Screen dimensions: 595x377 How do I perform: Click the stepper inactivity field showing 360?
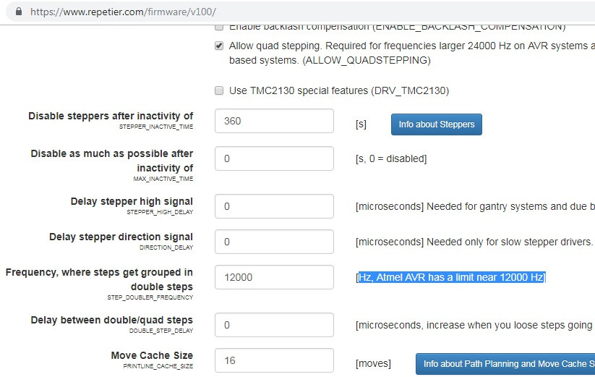pos(274,121)
